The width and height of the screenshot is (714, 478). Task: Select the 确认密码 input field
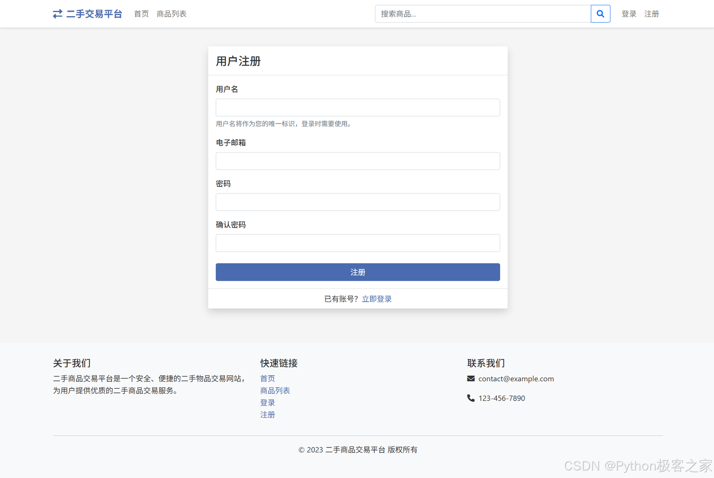click(x=358, y=243)
